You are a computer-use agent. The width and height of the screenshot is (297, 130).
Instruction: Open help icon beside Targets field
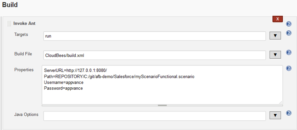tap(289, 33)
